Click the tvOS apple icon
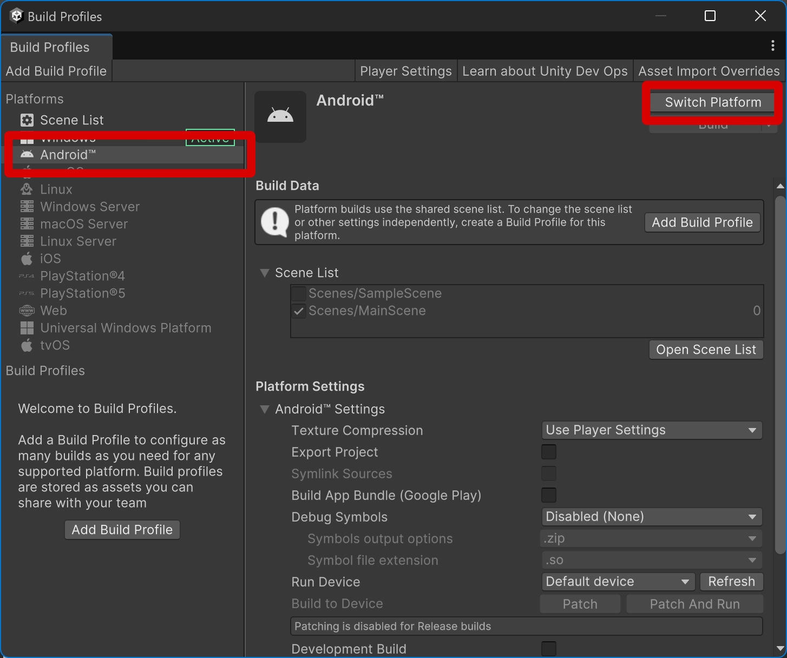The width and height of the screenshot is (787, 658). 27,345
